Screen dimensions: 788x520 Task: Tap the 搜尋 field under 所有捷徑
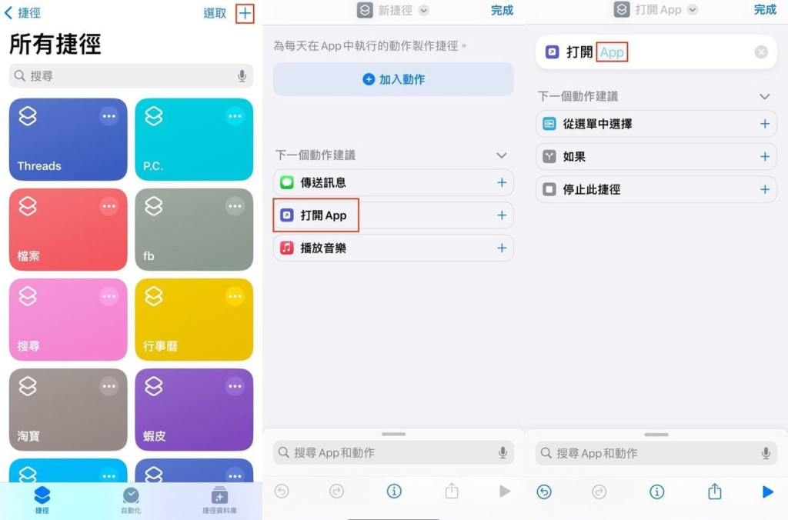coord(123,76)
